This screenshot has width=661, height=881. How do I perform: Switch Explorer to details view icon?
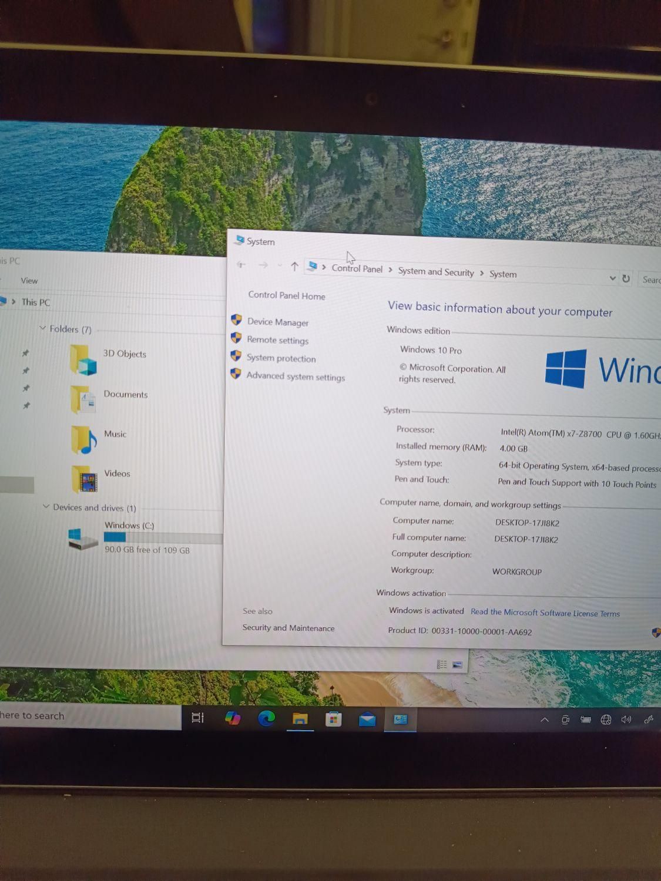coord(442,664)
